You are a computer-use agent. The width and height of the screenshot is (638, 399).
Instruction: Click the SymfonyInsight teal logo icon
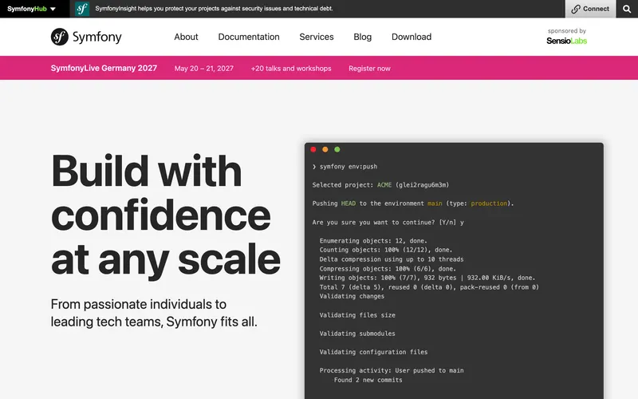(82, 9)
